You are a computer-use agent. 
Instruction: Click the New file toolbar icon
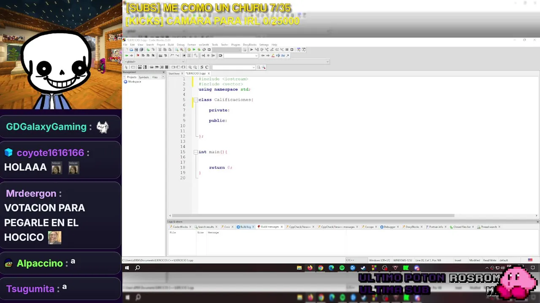click(x=126, y=50)
